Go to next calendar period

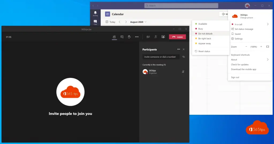(x=126, y=22)
